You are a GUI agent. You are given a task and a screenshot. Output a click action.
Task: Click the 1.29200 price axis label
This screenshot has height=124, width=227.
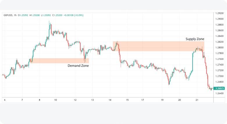click(x=219, y=13)
